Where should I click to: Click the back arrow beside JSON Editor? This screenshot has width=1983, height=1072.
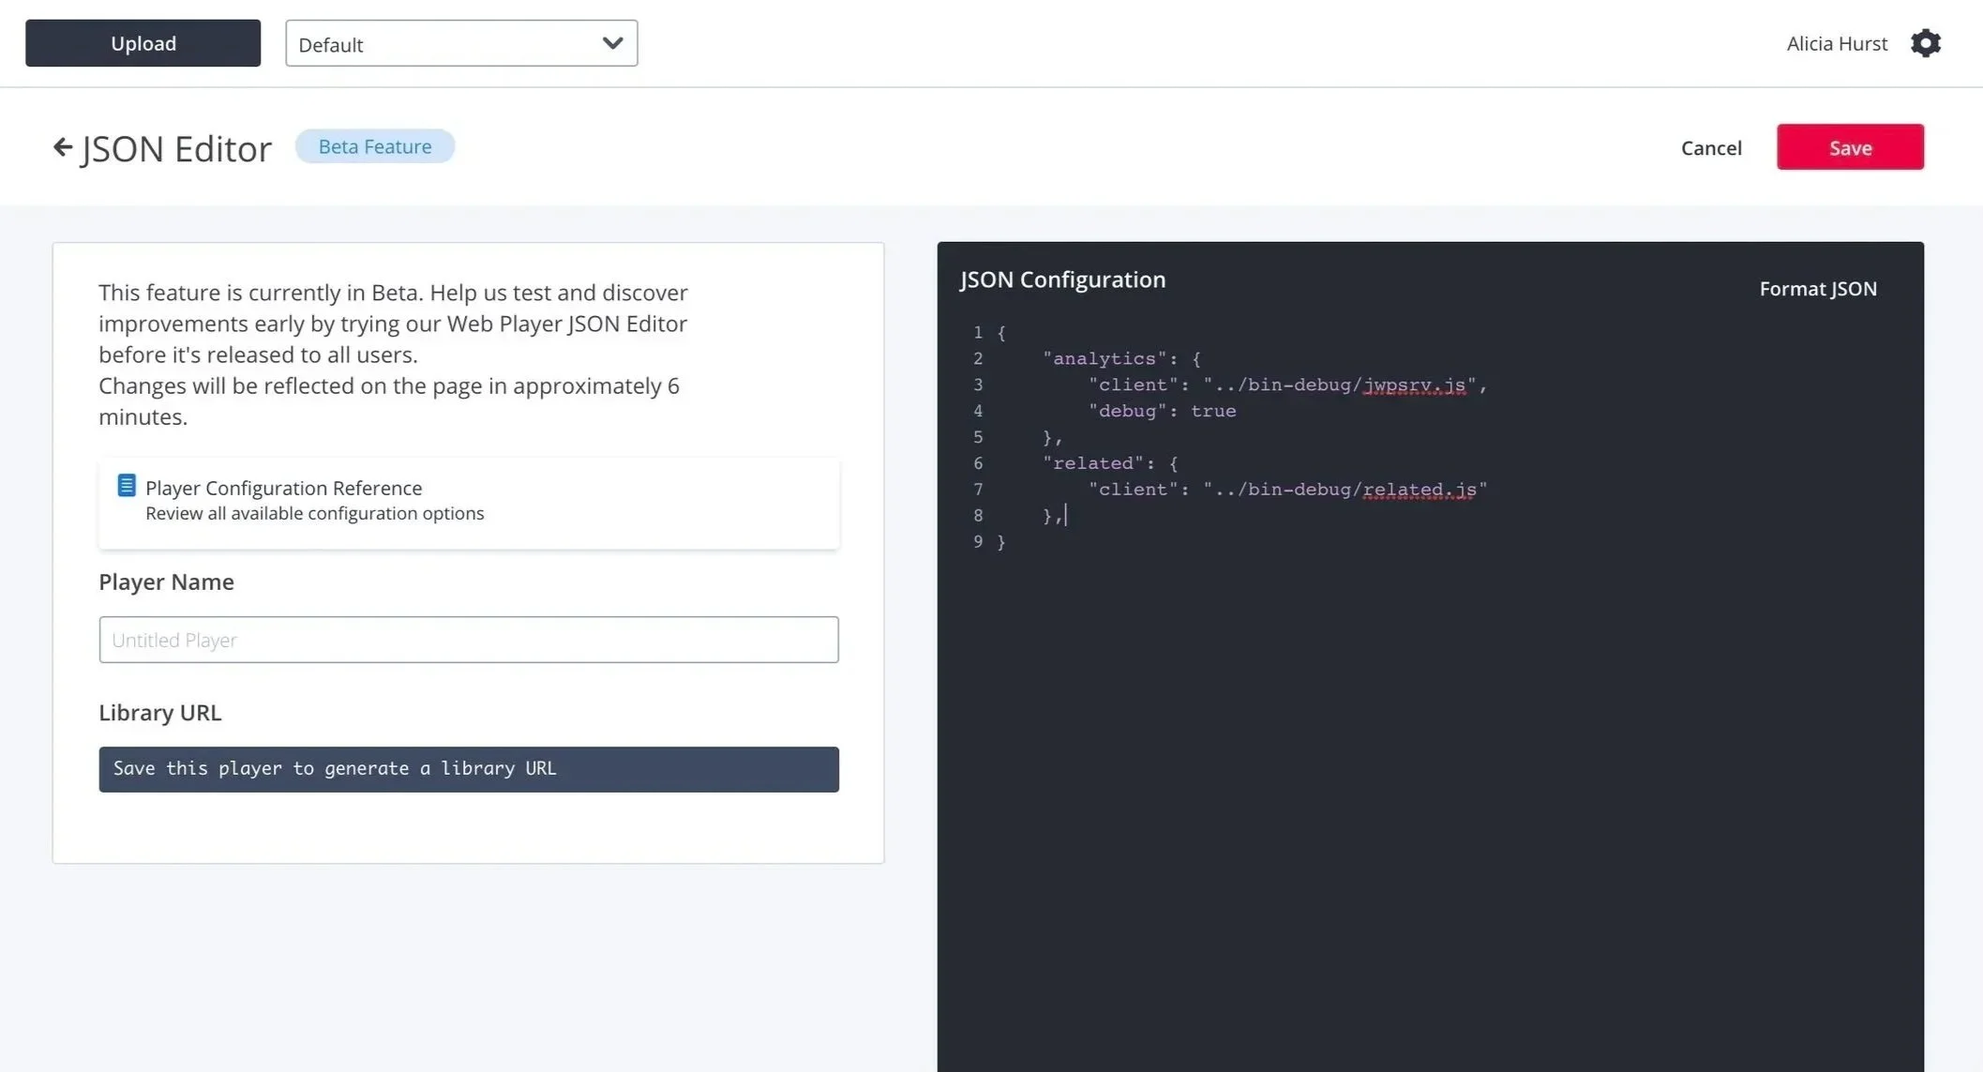(62, 147)
